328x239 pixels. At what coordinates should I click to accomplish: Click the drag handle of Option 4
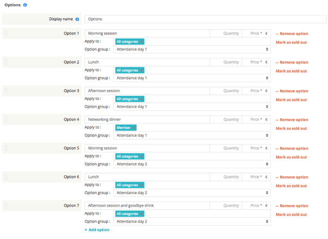pos(6,120)
